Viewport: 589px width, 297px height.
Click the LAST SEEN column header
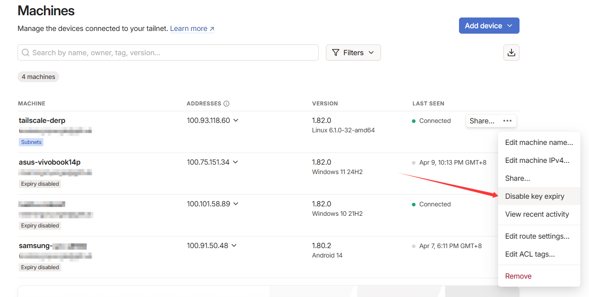click(429, 104)
